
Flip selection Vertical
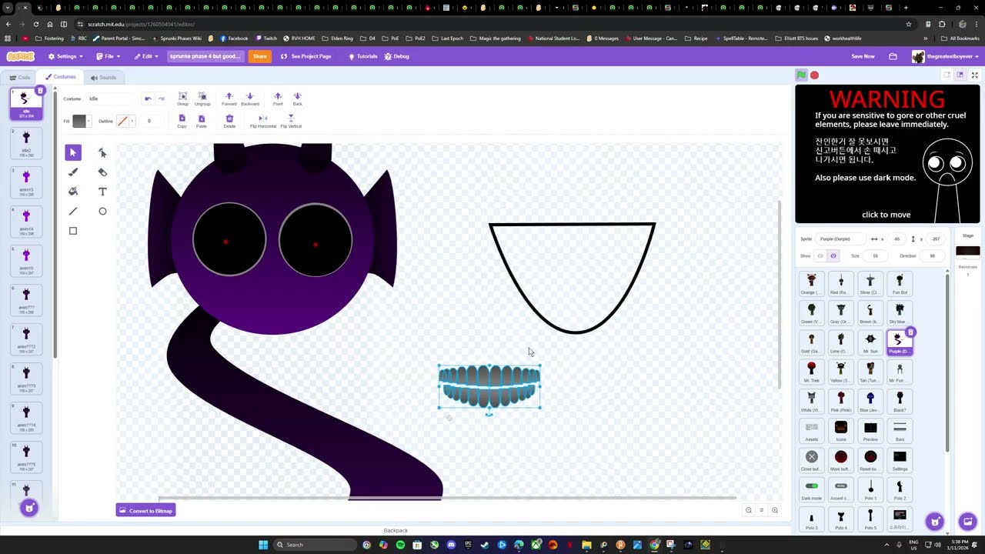tap(291, 121)
